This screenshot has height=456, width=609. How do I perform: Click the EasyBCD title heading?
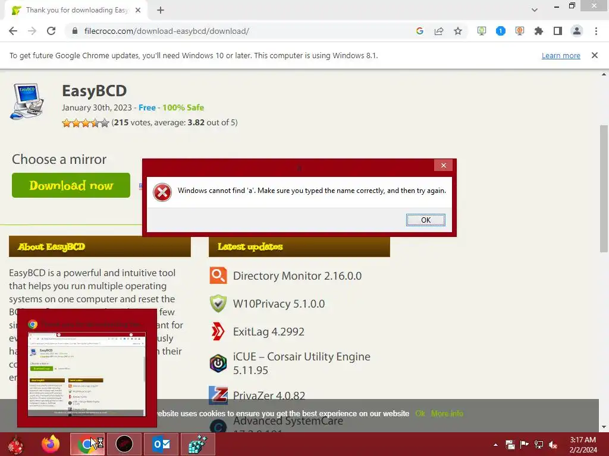tap(95, 91)
